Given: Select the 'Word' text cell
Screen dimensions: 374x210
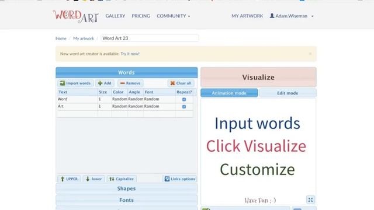Looking at the screenshot, I should pyautogui.click(x=77, y=99).
